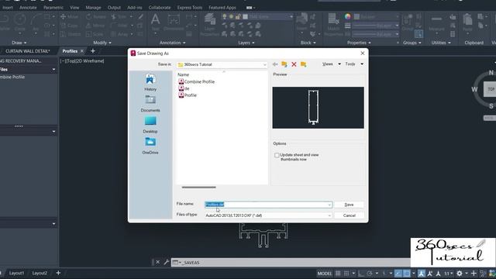The height and width of the screenshot is (279, 496).
Task: Open Layer Properties from Layers panel
Action: (210, 25)
